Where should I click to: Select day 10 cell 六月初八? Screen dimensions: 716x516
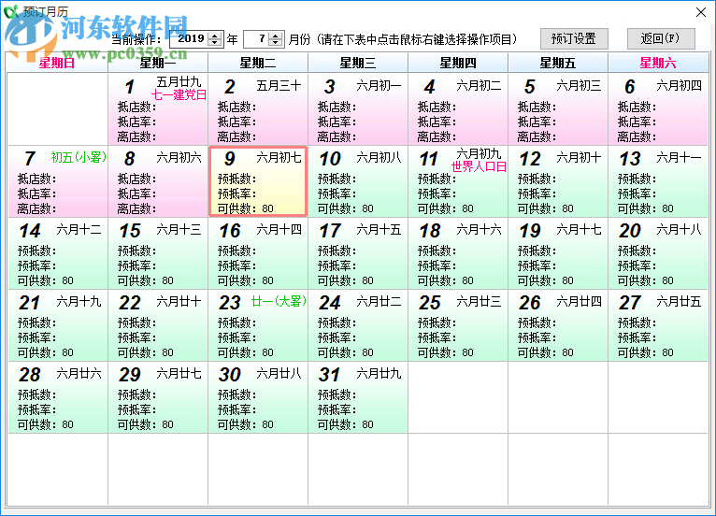[358, 181]
